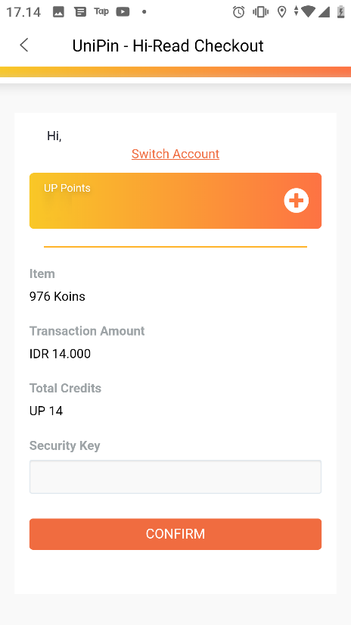Tap the plus icon to add UP Points
This screenshot has width=351, height=625.
(296, 201)
